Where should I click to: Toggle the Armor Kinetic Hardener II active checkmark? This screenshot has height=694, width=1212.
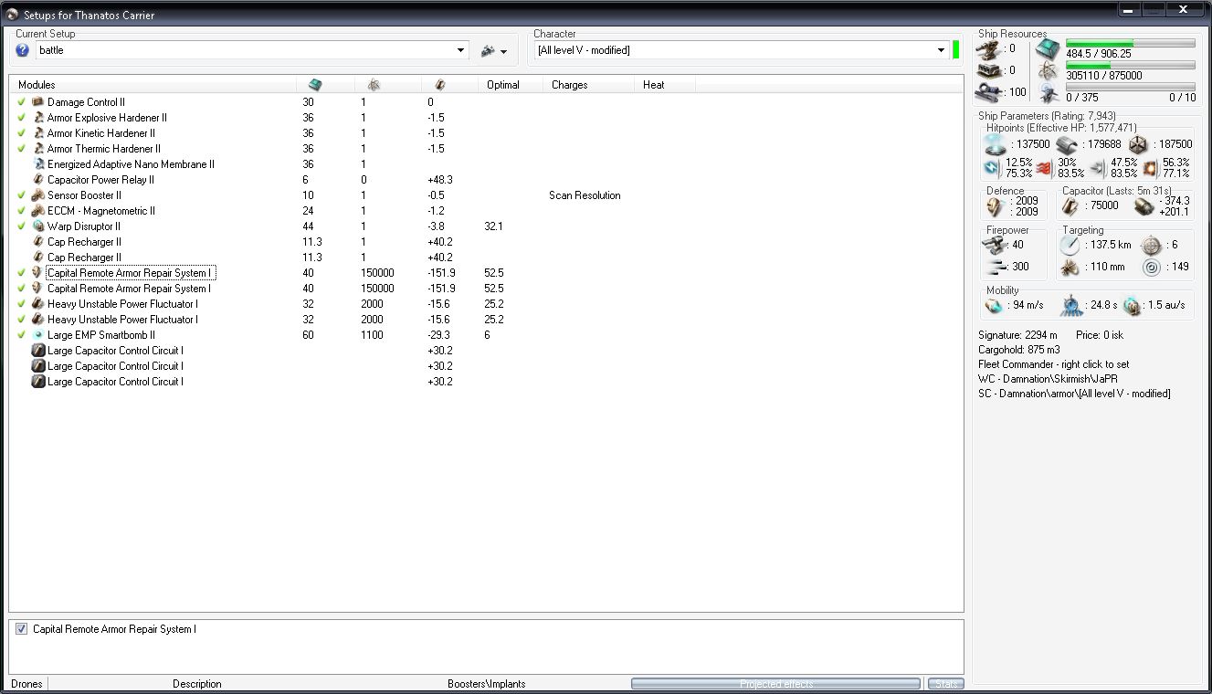pyautogui.click(x=22, y=133)
